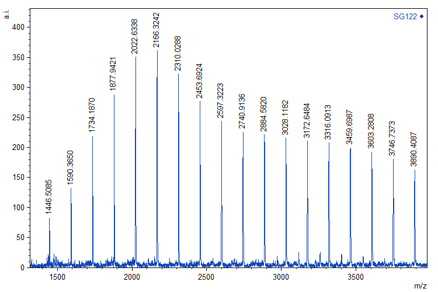
Task: Click the 2500 tick on x-axis
Action: click(206, 276)
